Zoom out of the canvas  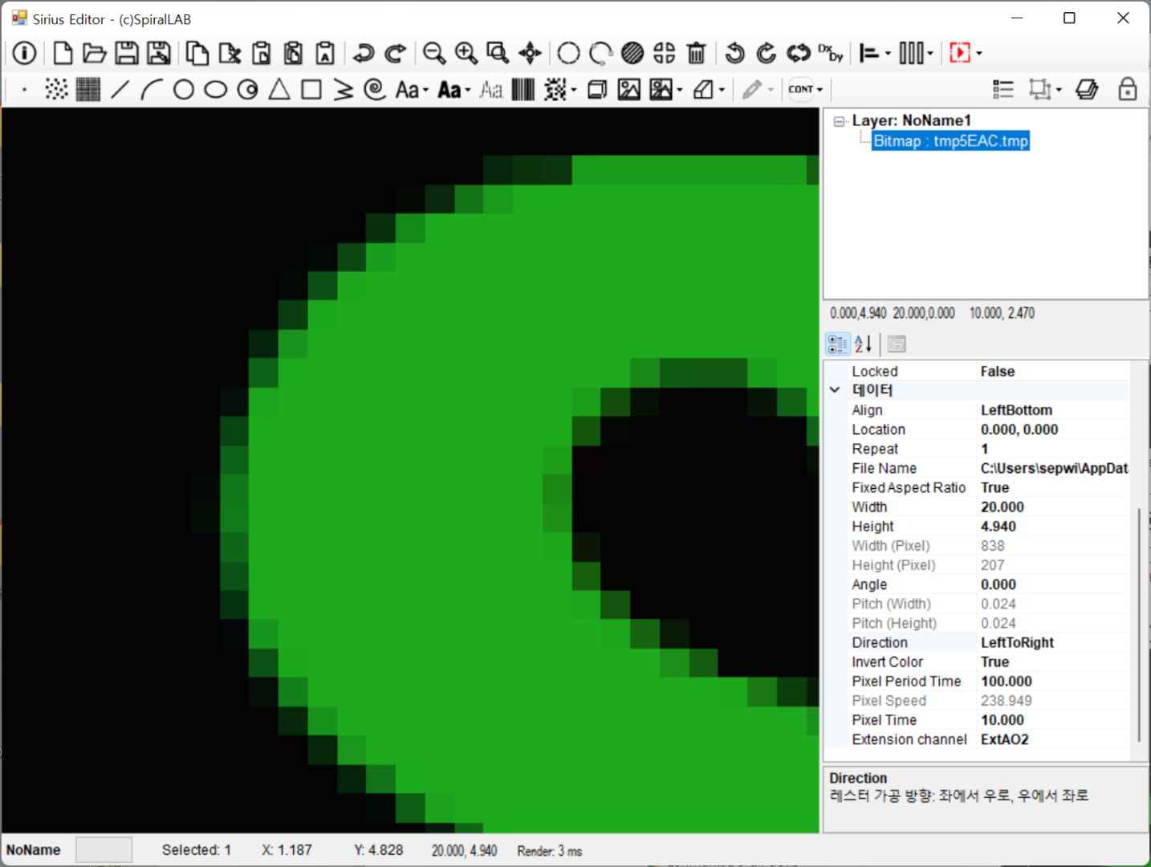pyautogui.click(x=434, y=53)
